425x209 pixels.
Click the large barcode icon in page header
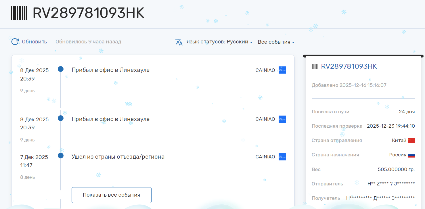click(x=19, y=13)
